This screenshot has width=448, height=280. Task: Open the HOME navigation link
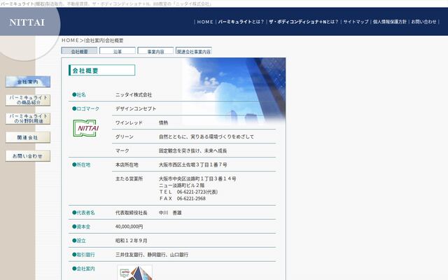tap(205, 22)
